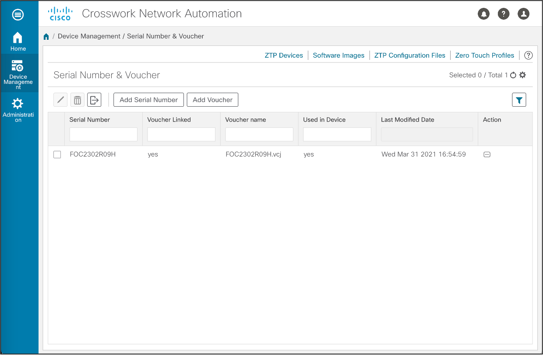Refresh the serial number table
543x355 pixels.
[x=513, y=75]
